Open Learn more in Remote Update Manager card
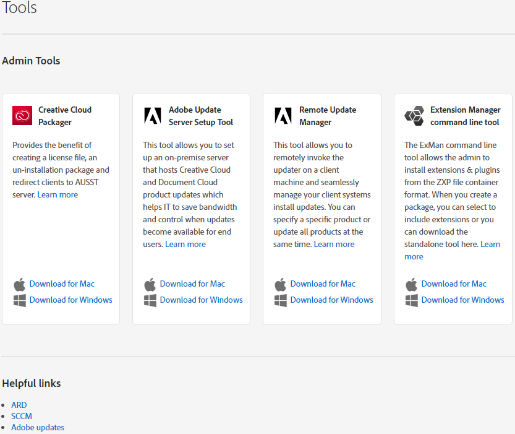Screen dimensions: 515x434 click(x=334, y=245)
